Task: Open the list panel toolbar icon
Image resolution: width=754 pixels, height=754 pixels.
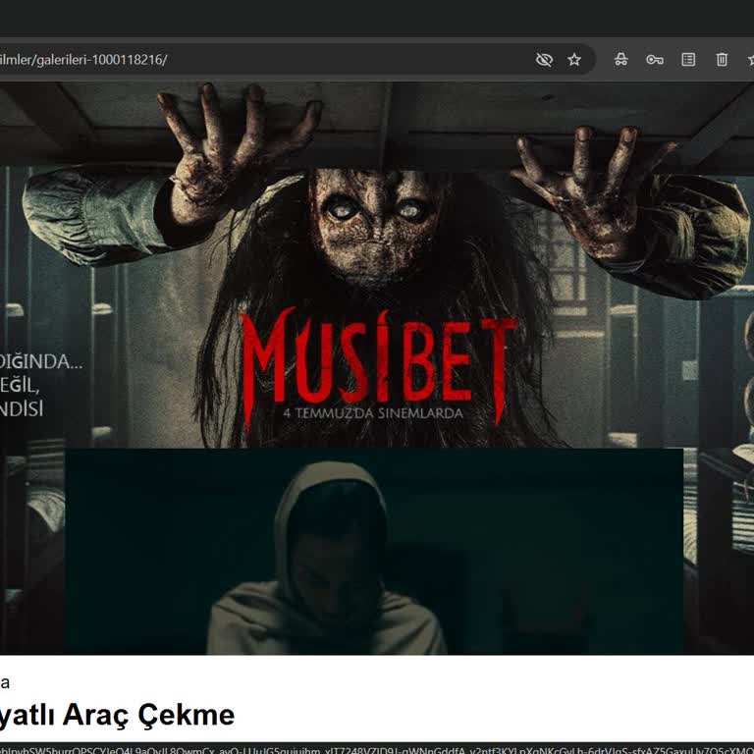Action: pos(688,59)
